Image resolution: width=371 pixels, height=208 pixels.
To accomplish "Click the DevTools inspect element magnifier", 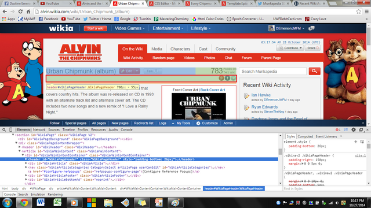I will 4,129.
